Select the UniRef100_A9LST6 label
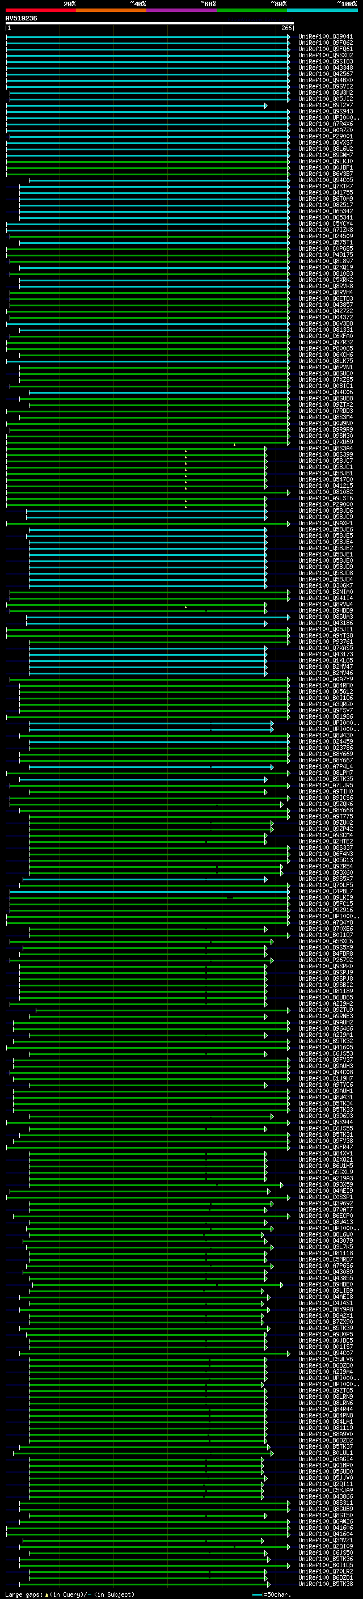The height and width of the screenshot is (1599, 363). [325, 499]
